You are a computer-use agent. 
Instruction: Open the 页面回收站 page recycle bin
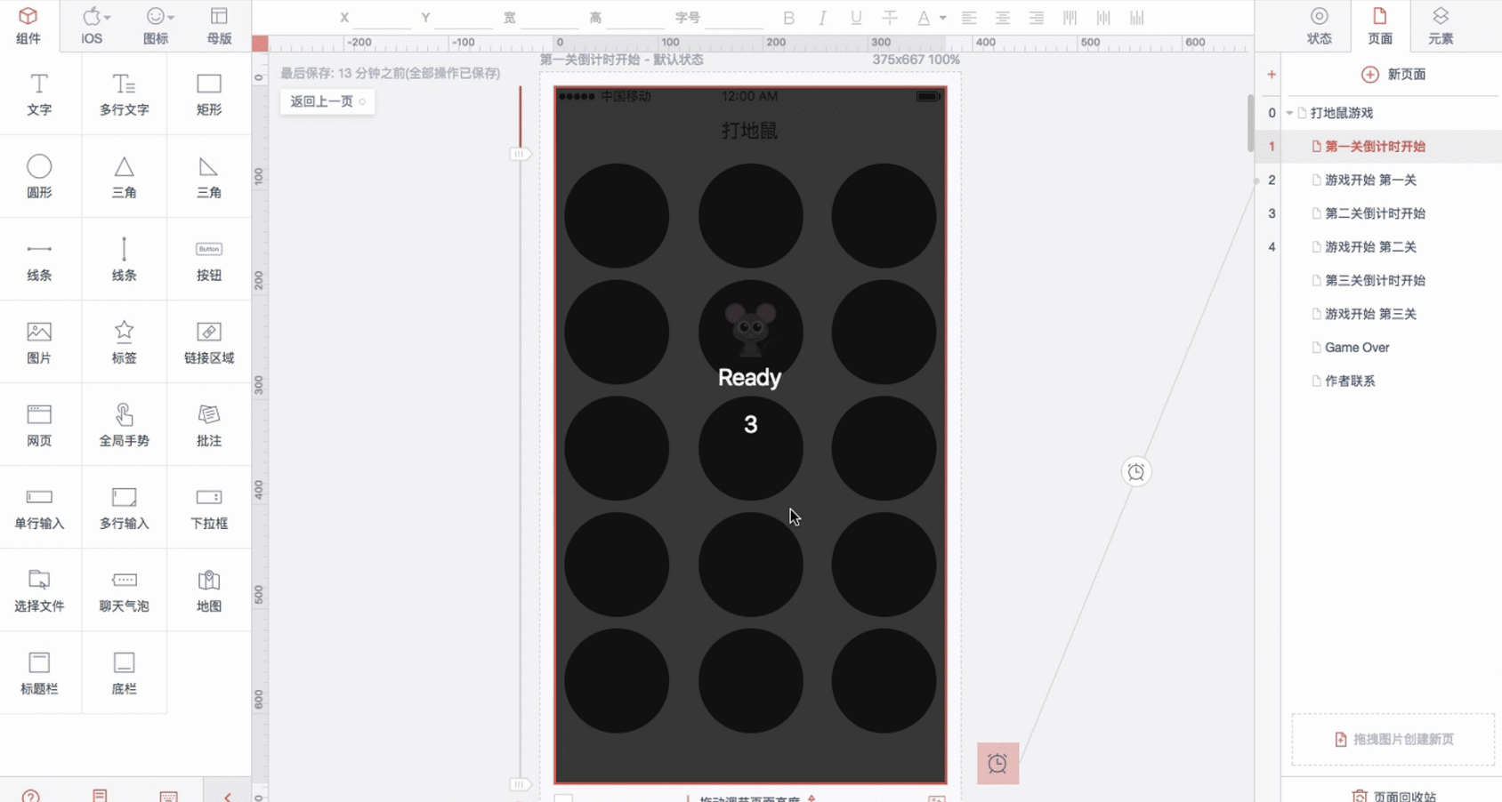[1393, 796]
